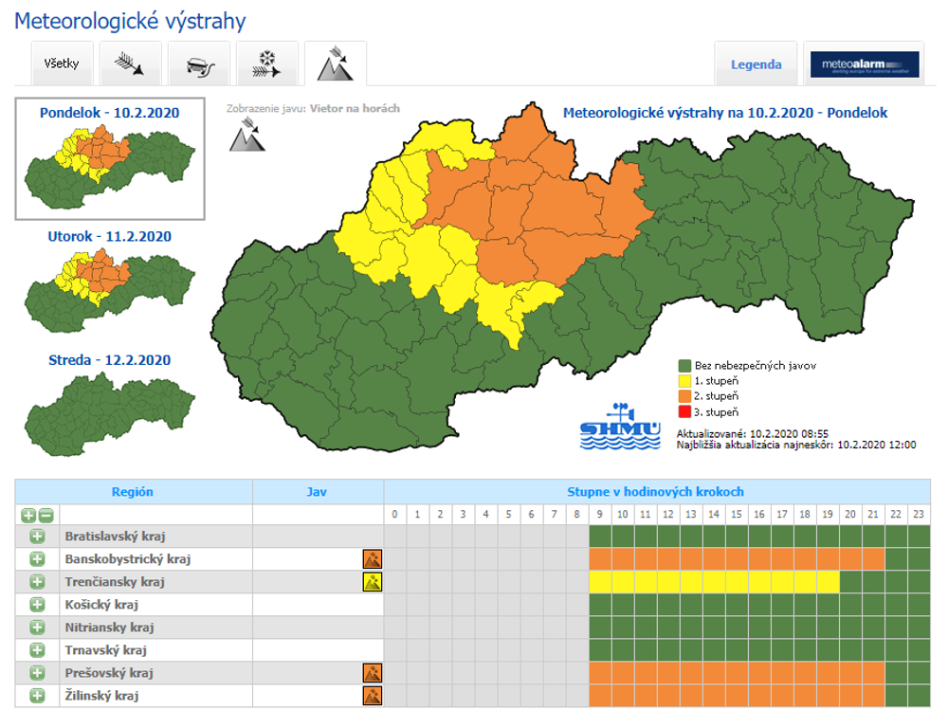
Task: Select the mountain wind warnings tab
Action: pos(335,64)
